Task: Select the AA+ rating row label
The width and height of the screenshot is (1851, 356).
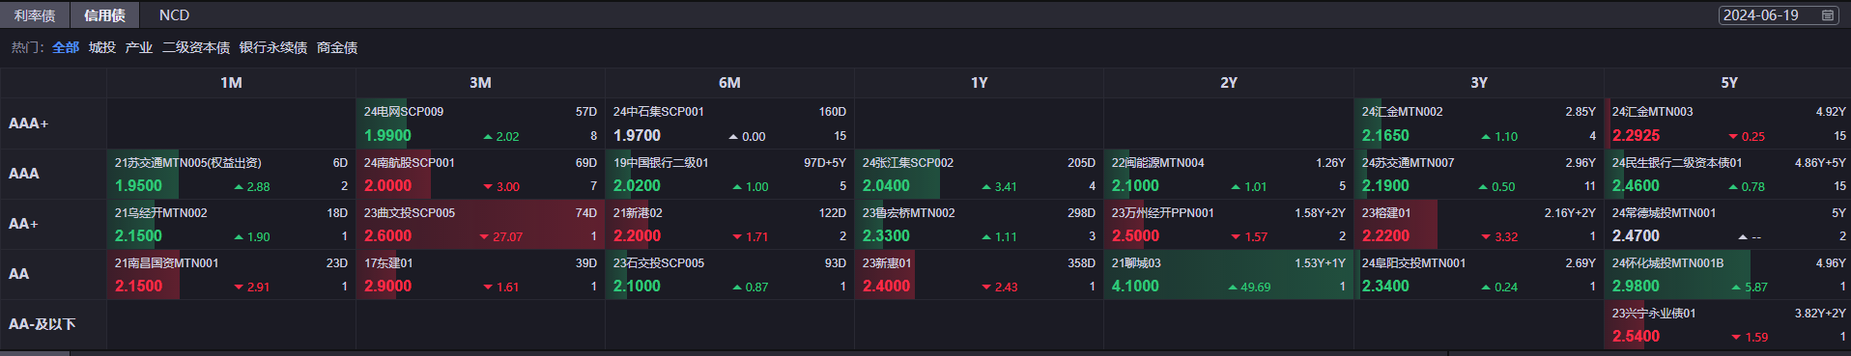Action: point(23,224)
